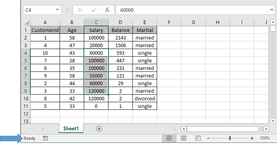Click the Age cell containing 42
This screenshot has width=277, height=144.
click(x=72, y=98)
